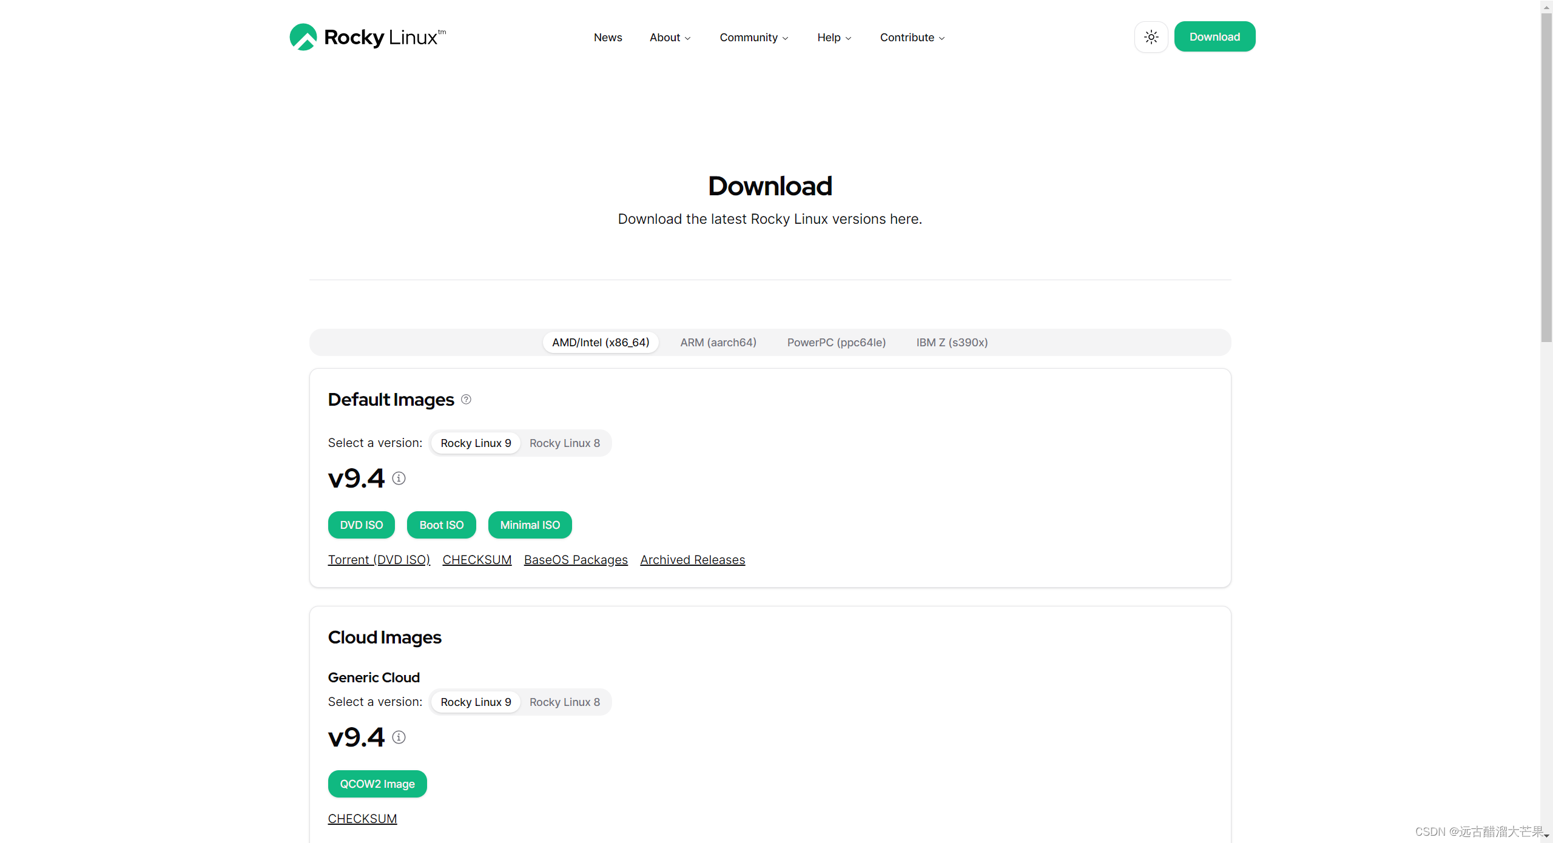Click the help icon beside Default Images
The height and width of the screenshot is (843, 1553).
[x=466, y=400]
